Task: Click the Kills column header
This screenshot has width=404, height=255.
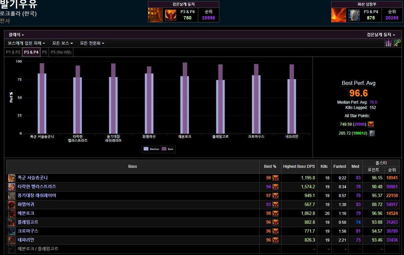Action: [324, 166]
